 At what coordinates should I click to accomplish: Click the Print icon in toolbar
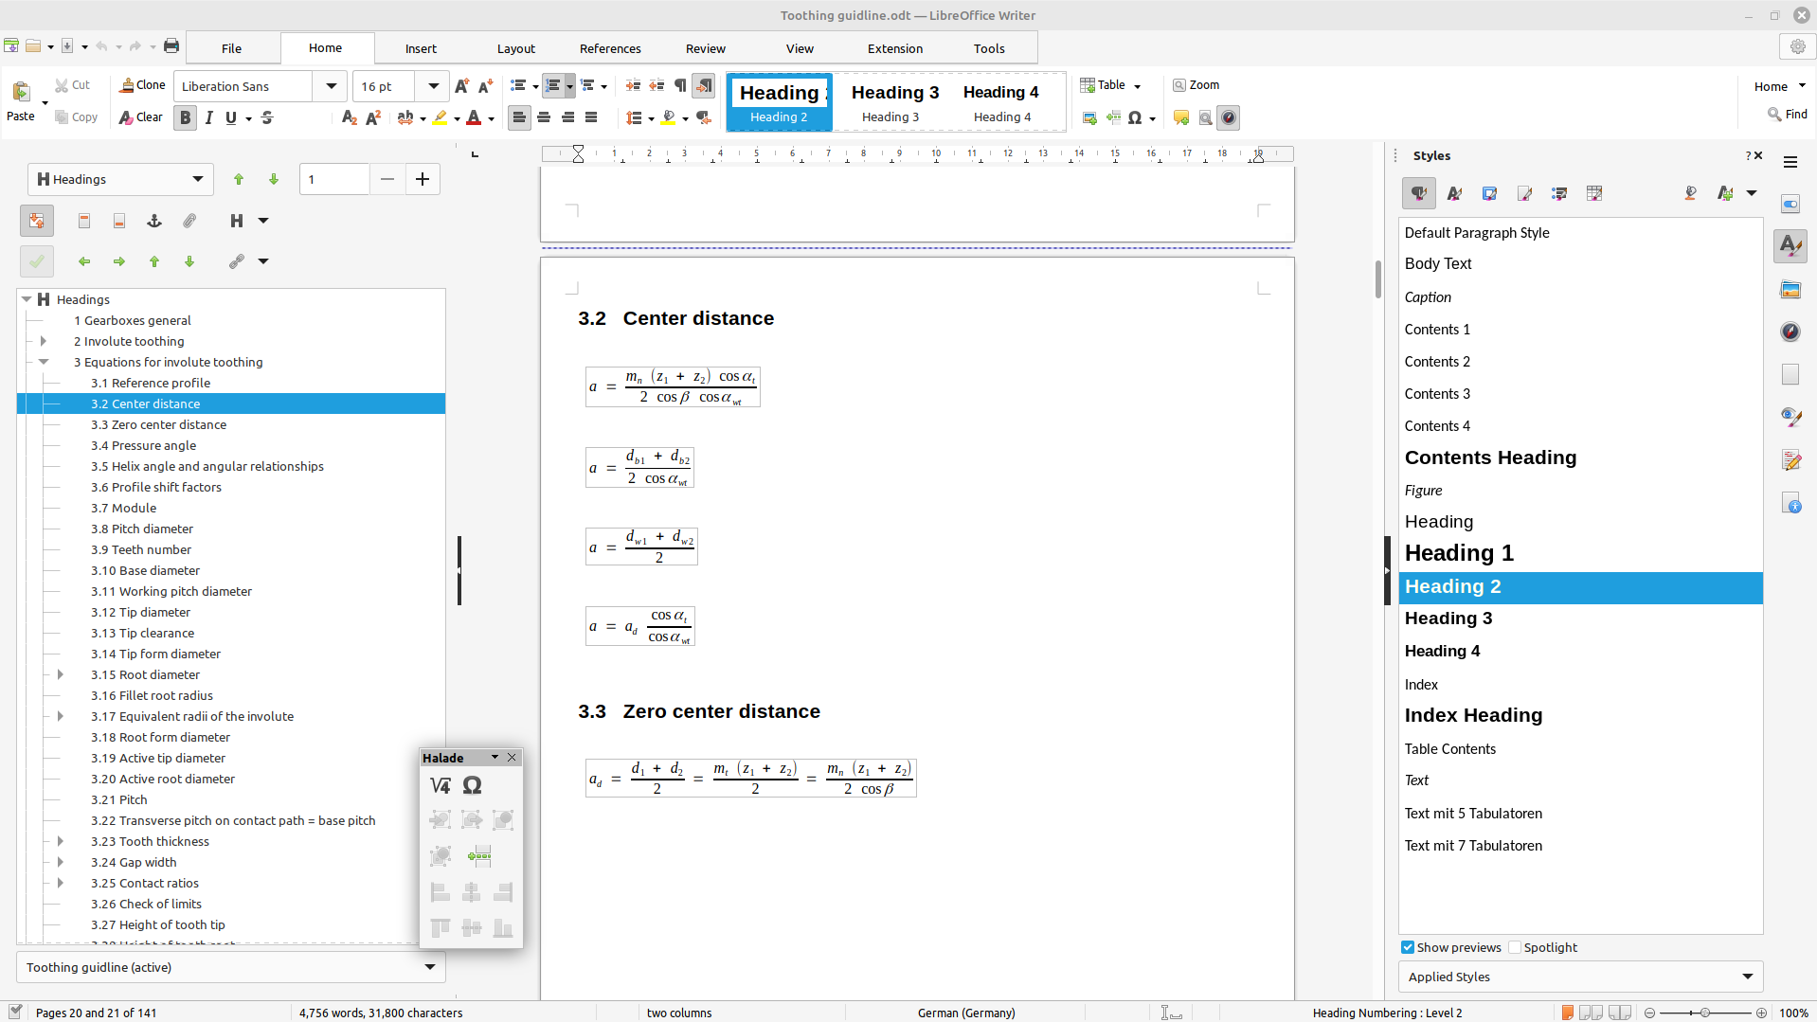coord(171,46)
